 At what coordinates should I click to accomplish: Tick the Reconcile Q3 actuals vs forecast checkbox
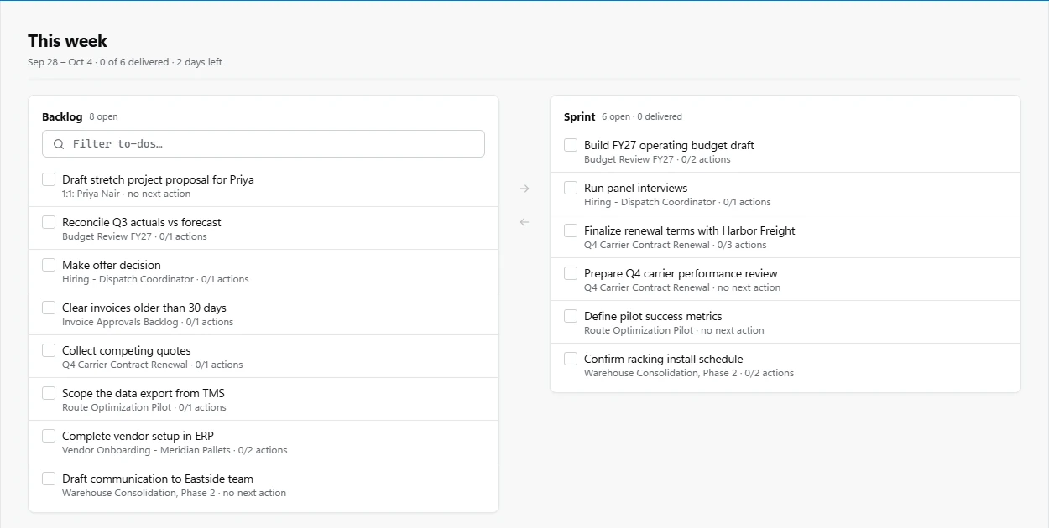[49, 222]
